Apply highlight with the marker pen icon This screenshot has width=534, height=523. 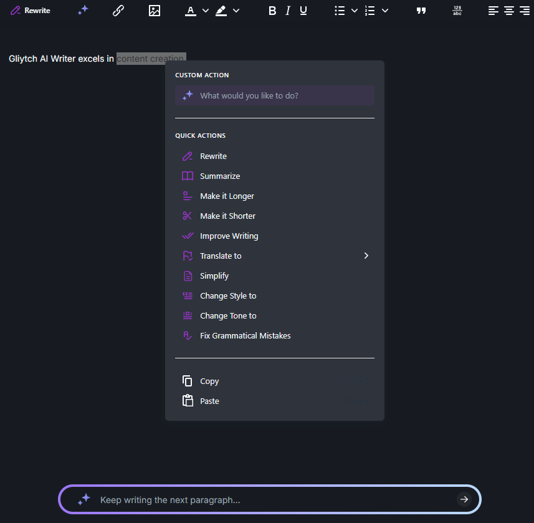click(x=221, y=11)
